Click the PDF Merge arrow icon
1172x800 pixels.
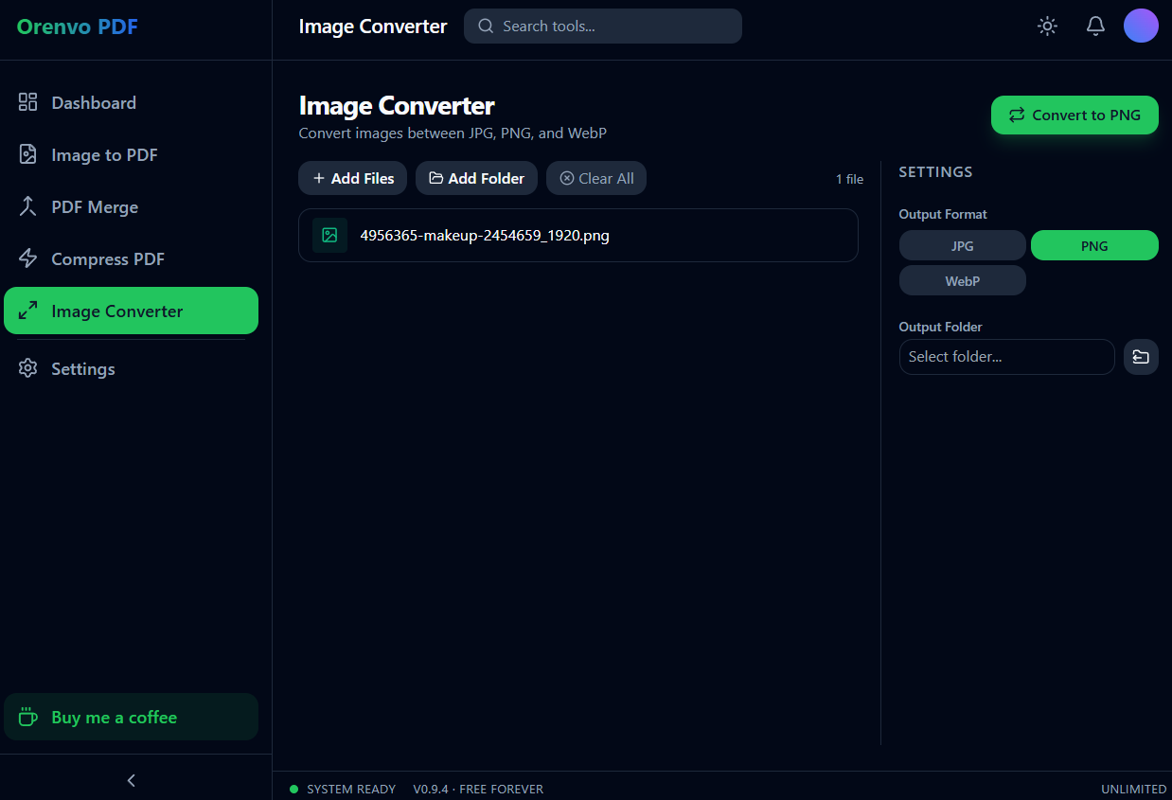28,206
